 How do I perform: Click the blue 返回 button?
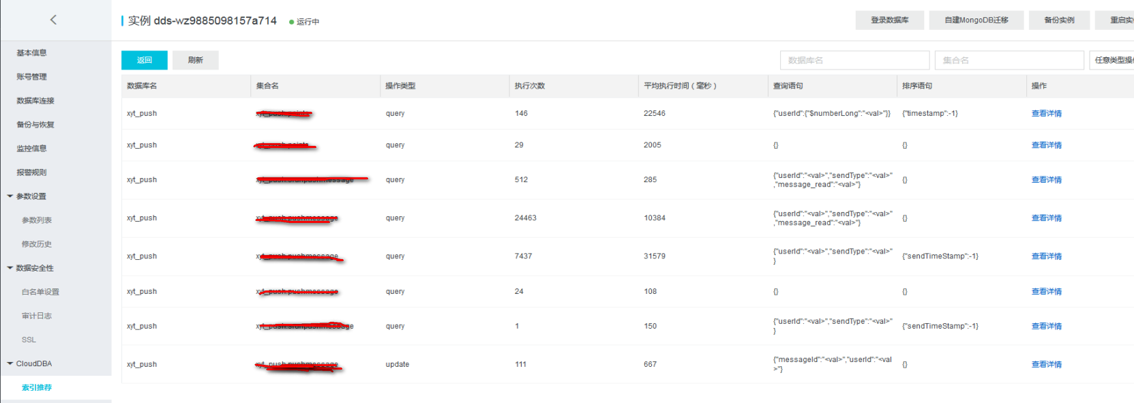(145, 60)
